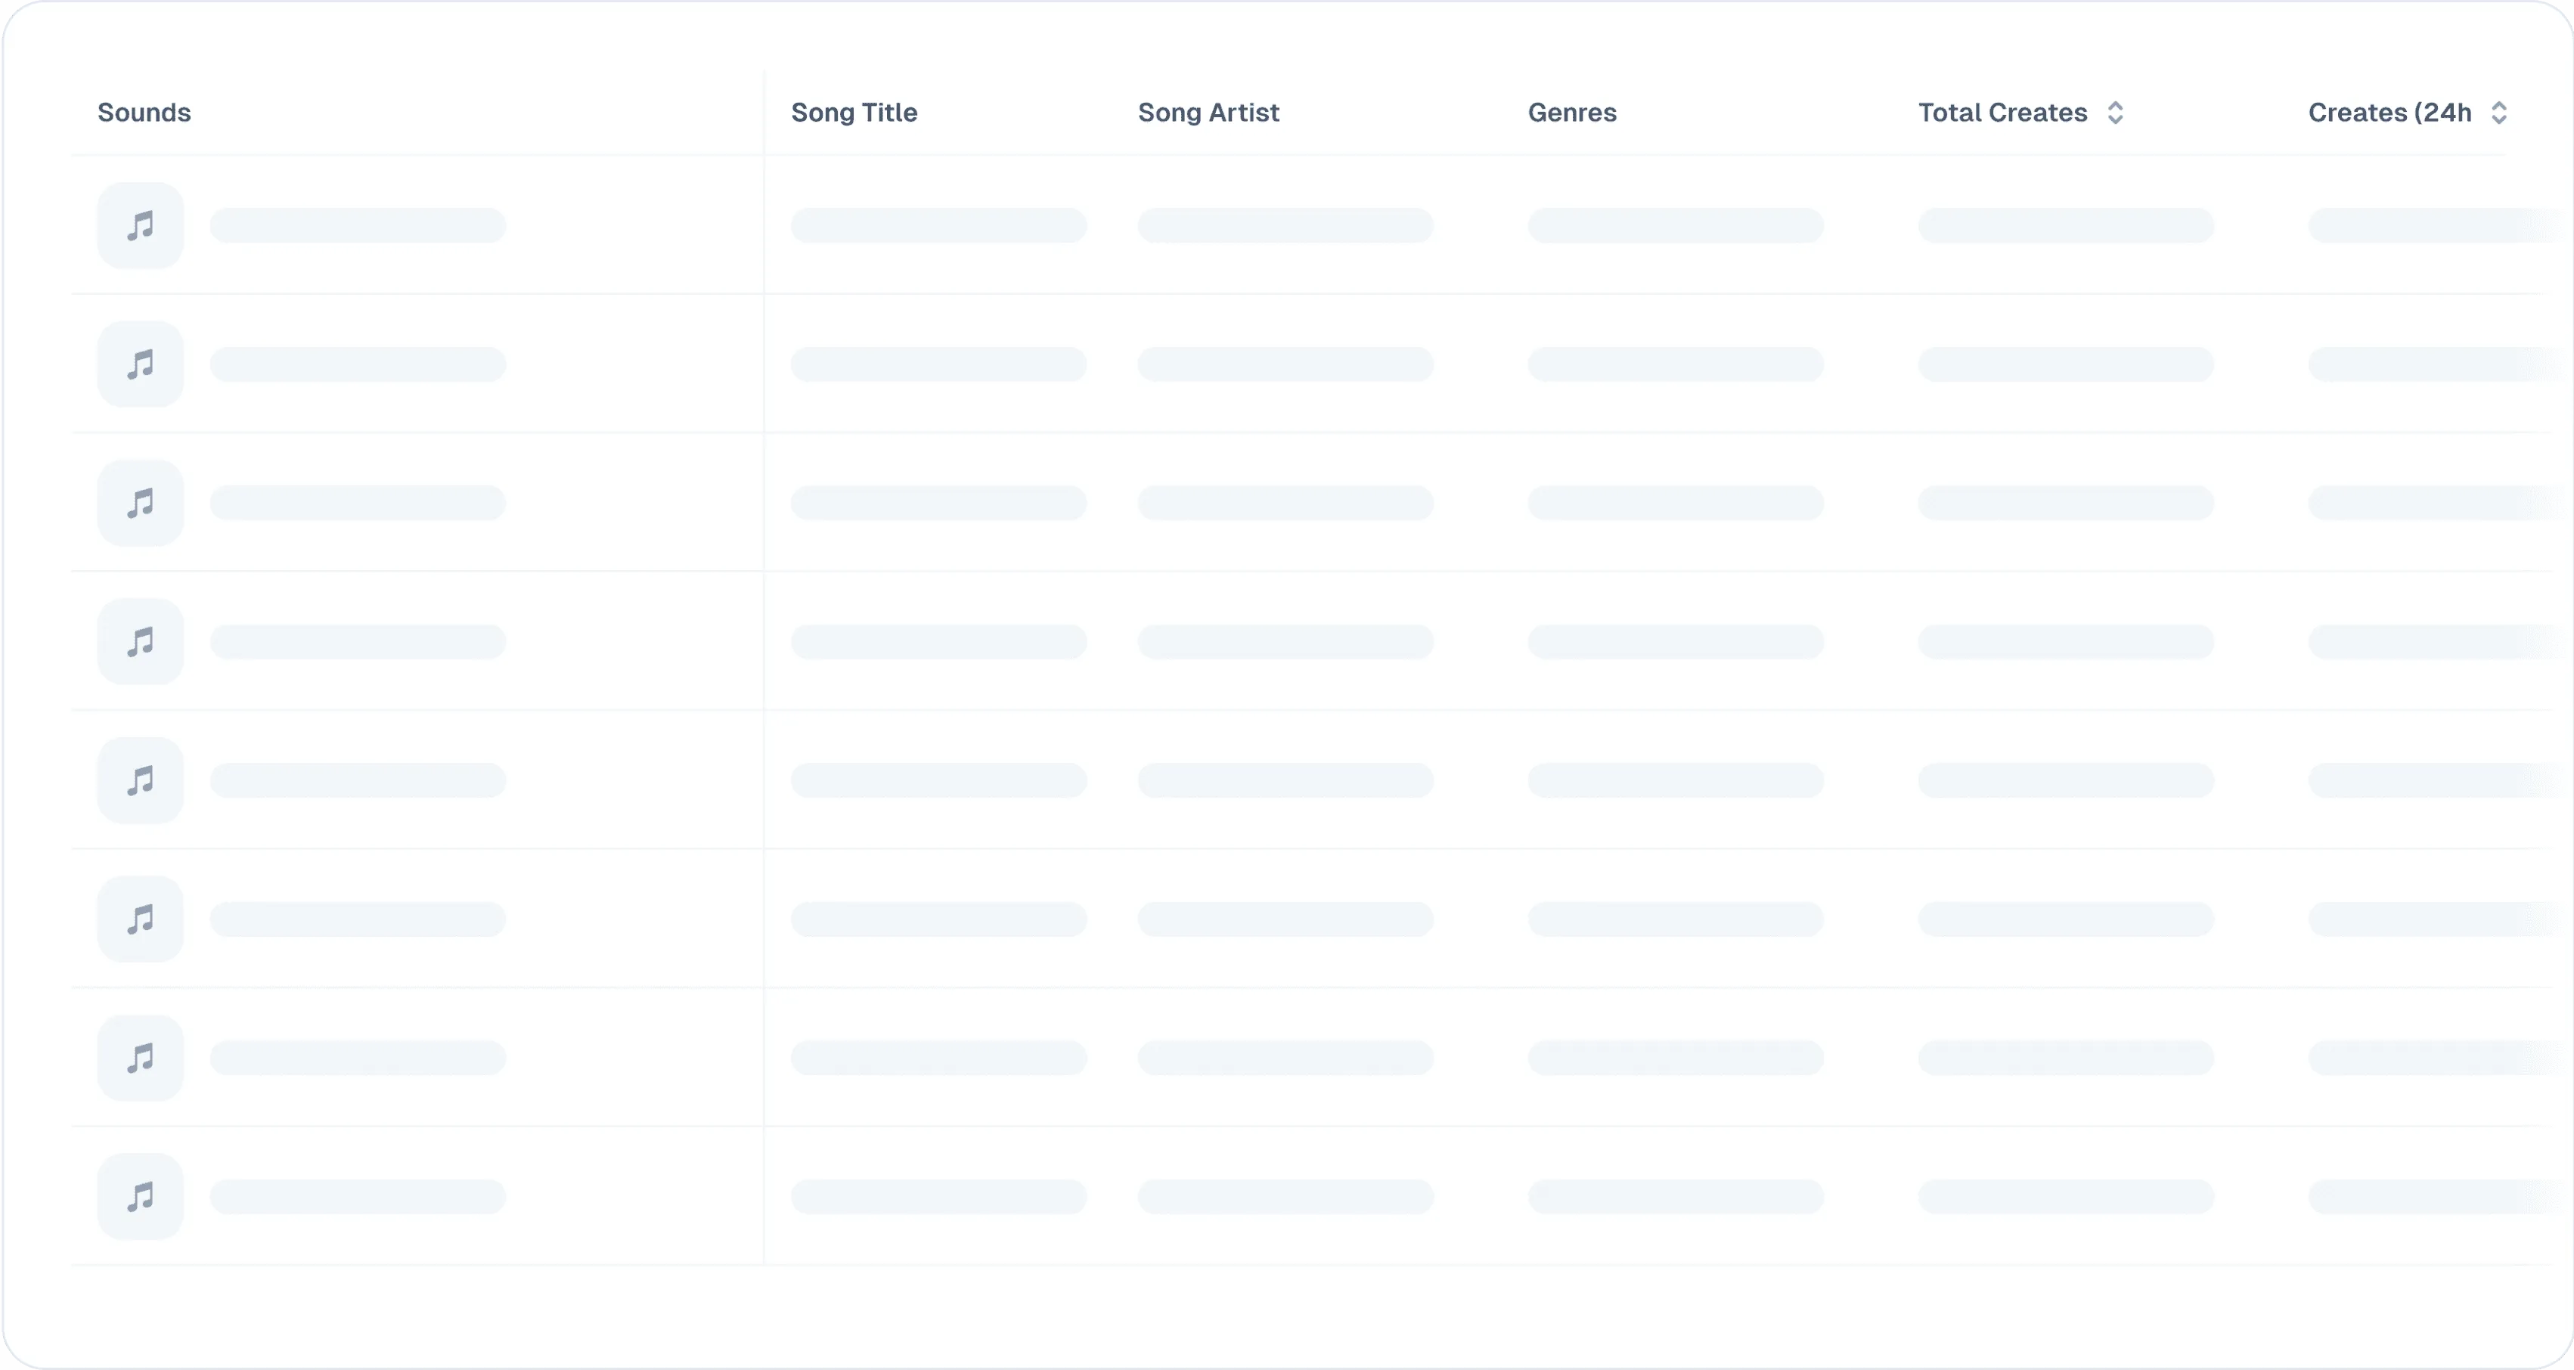Click the Song Title column header
Image resolution: width=2574 pixels, height=1370 pixels.
pos(853,113)
